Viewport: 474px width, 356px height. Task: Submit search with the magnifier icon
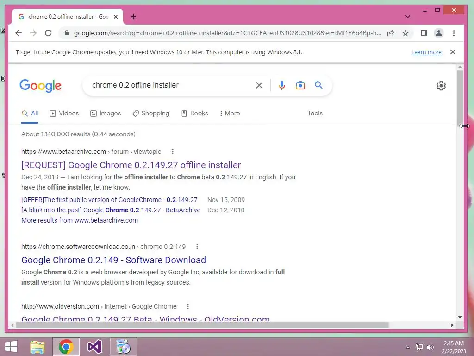(x=318, y=85)
